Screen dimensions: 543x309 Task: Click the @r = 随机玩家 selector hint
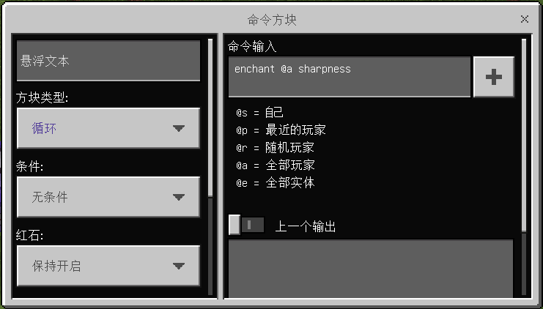[x=275, y=148]
